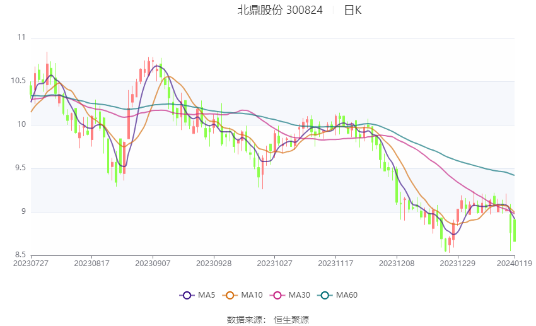The image size is (536, 326).
Task: Click the x-axis date label 20230727
Action: point(31,264)
